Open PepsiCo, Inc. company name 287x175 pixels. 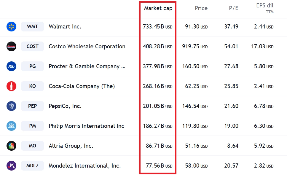pyautogui.click(x=65, y=106)
